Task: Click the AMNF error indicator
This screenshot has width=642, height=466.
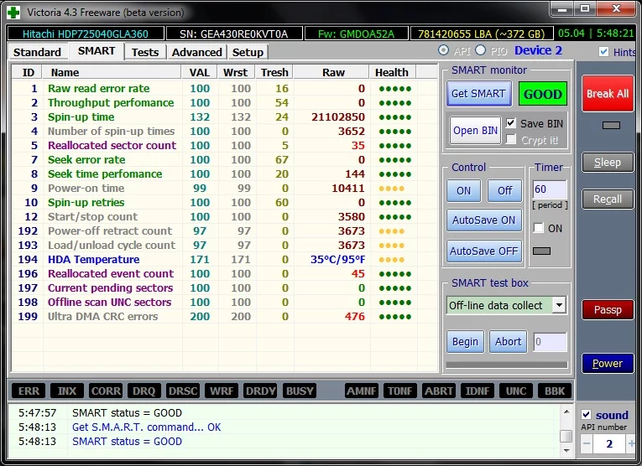Action: coord(362,391)
